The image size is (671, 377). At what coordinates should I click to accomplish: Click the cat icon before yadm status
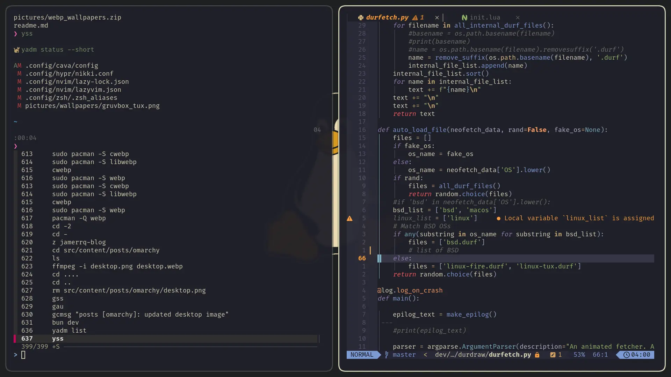click(x=16, y=50)
